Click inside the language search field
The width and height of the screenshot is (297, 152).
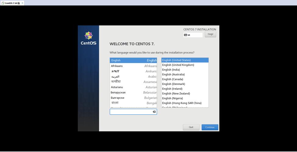[131, 112]
